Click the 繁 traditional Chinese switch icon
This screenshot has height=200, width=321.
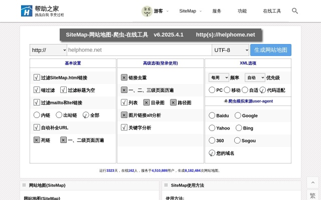[x=312, y=195]
